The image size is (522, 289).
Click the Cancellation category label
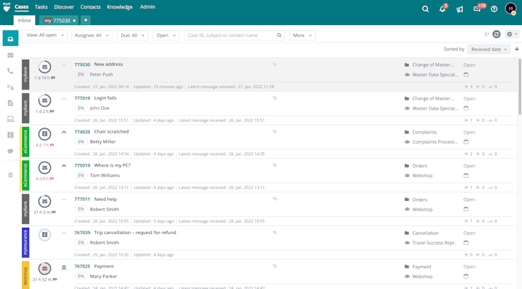coord(425,233)
